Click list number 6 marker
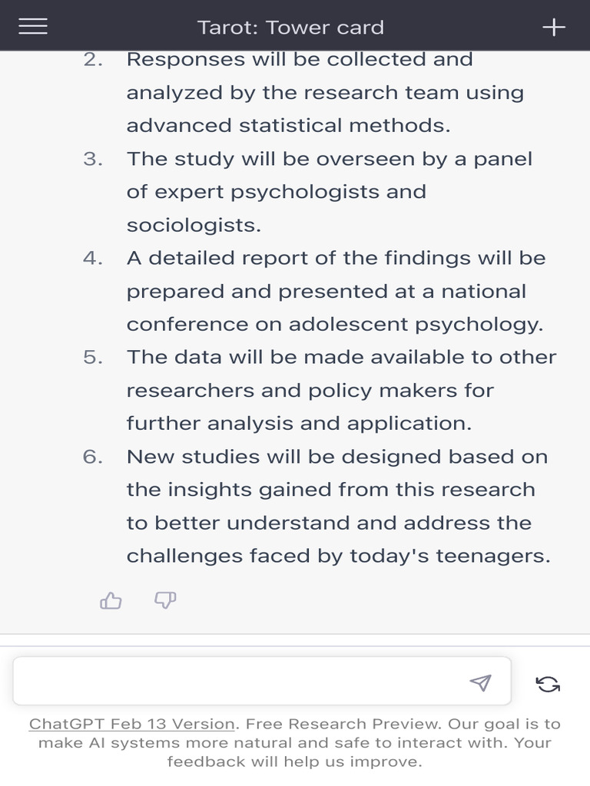This screenshot has height=786, width=590. (93, 457)
